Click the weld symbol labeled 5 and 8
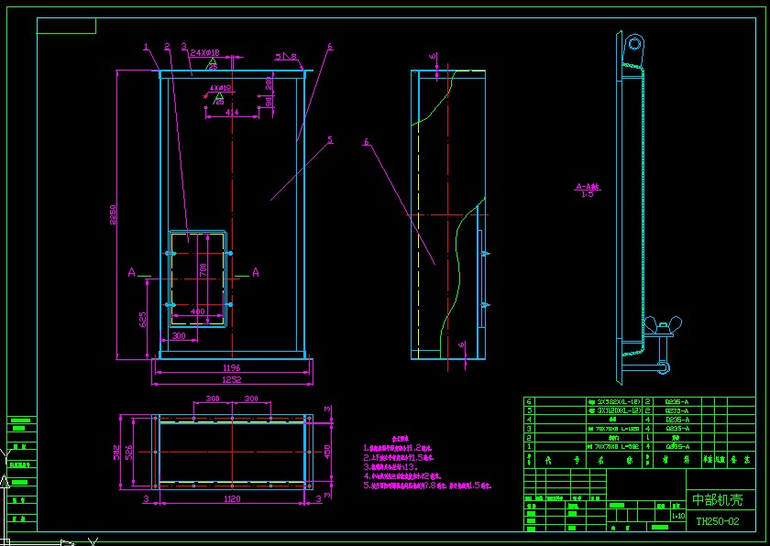The image size is (770, 546). (288, 58)
